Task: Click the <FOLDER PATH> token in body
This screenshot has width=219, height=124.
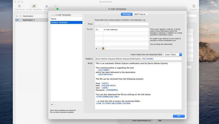Action: click(108, 85)
